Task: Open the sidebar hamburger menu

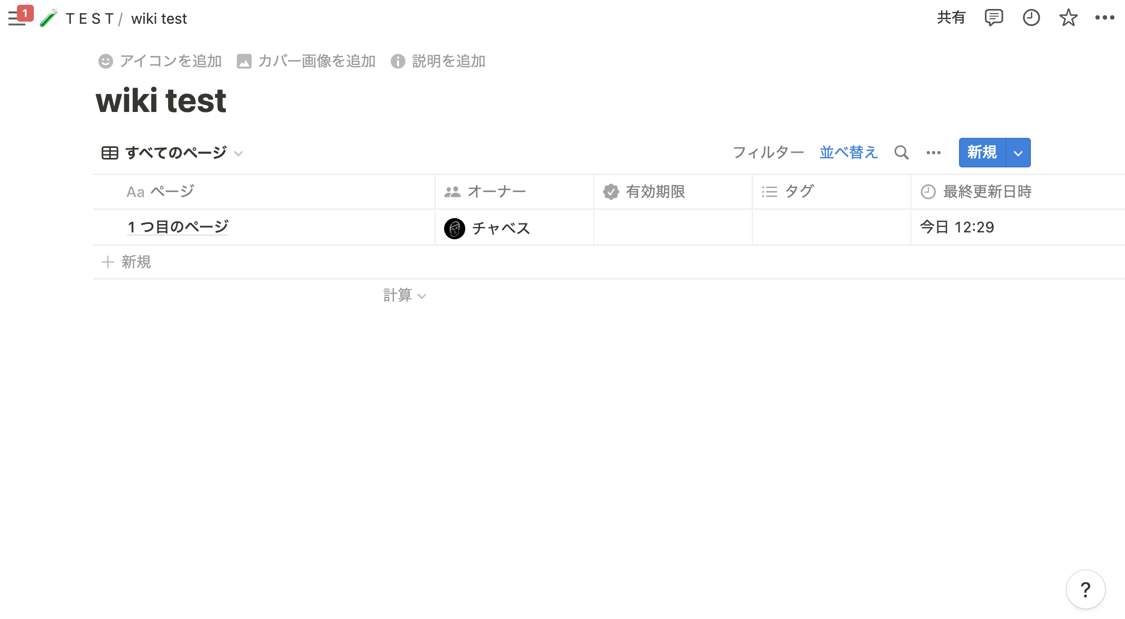Action: click(x=16, y=19)
